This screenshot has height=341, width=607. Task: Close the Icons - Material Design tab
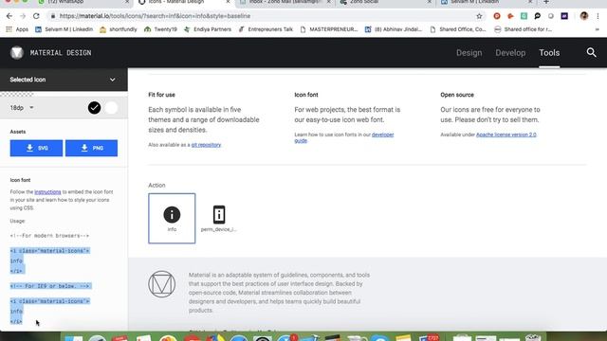click(x=228, y=2)
